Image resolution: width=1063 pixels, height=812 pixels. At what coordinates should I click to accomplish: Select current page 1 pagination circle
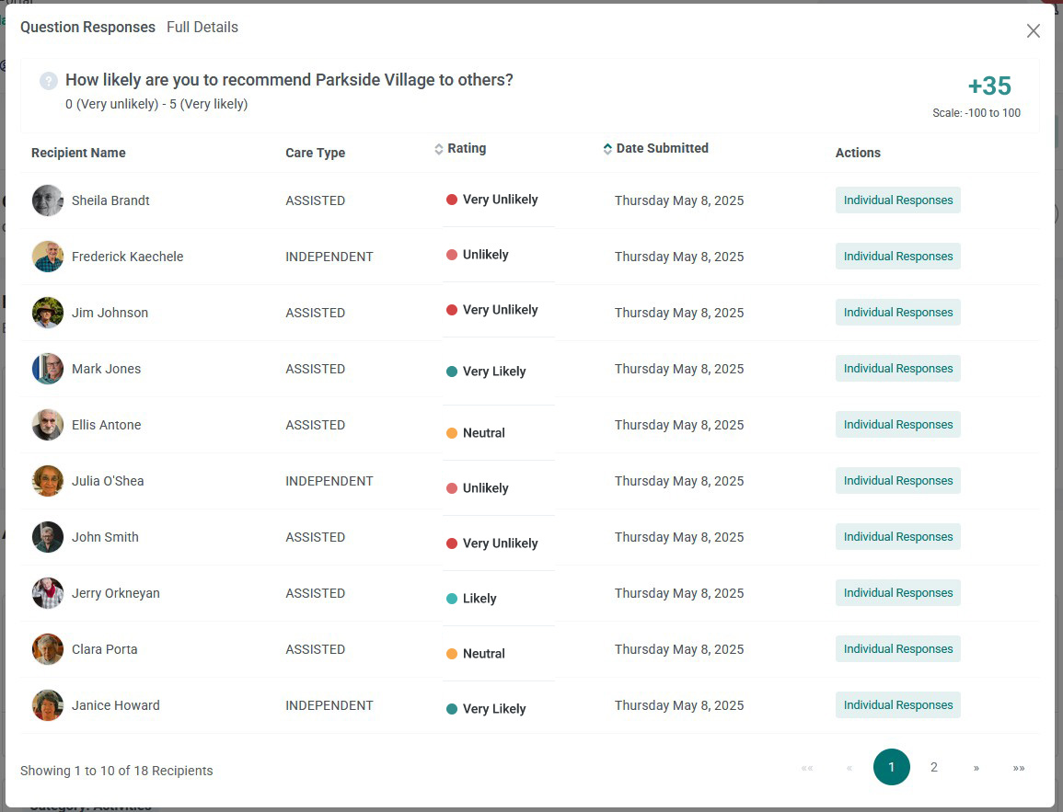[892, 767]
